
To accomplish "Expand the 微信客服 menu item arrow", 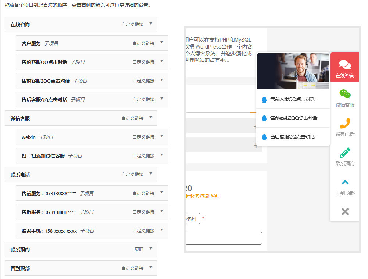I will pos(150,118).
